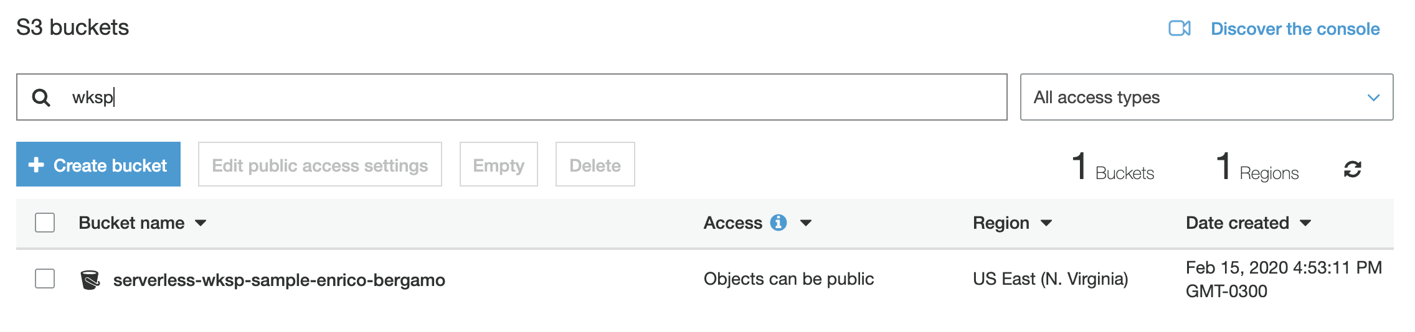The image size is (1415, 332).
Task: Click the Empty button
Action: click(499, 164)
